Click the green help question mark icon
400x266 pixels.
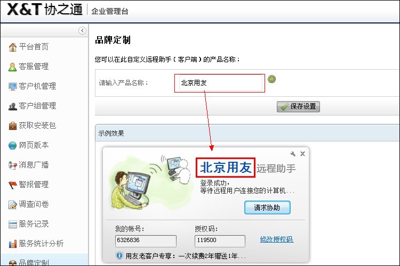click(x=271, y=79)
